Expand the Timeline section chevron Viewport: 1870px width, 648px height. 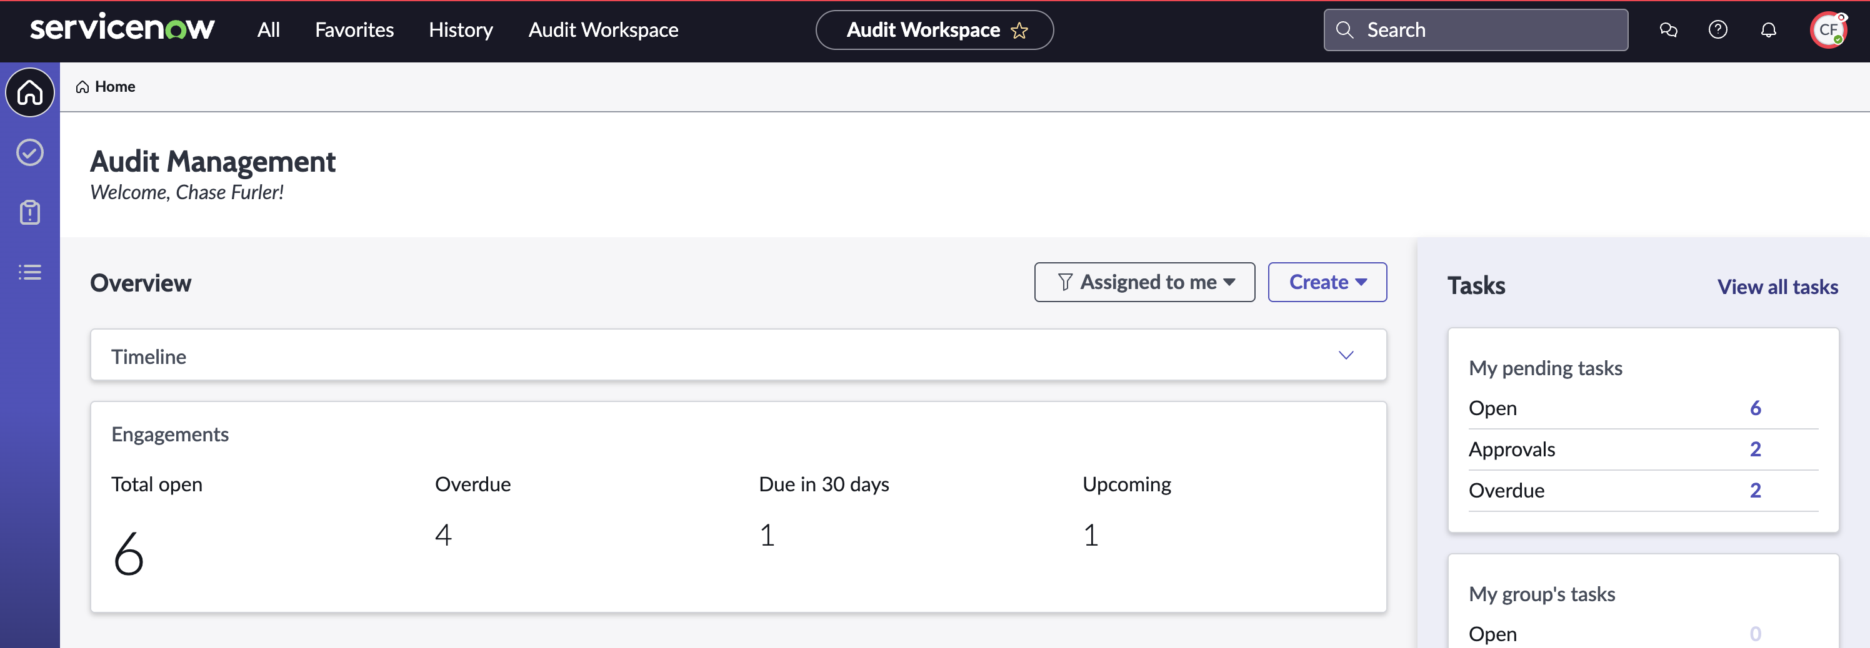coord(1346,355)
